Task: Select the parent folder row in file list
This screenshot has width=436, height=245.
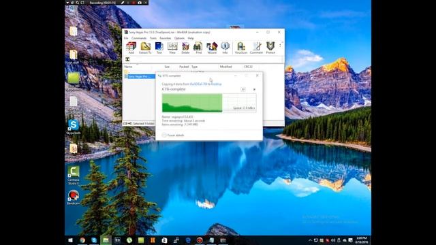Action: 126,71
